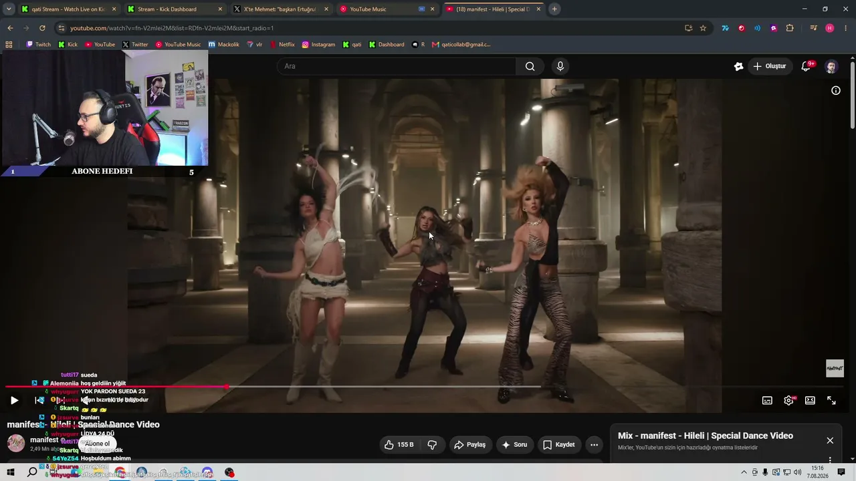Expand the tab search dropdown
856x481 pixels.
[8, 9]
